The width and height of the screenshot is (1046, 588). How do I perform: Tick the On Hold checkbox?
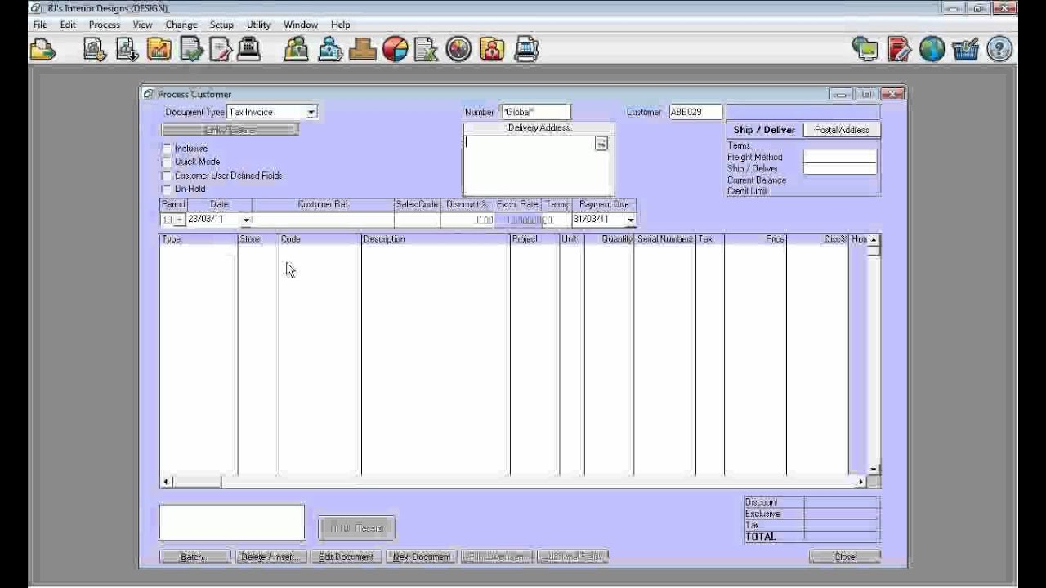click(168, 189)
